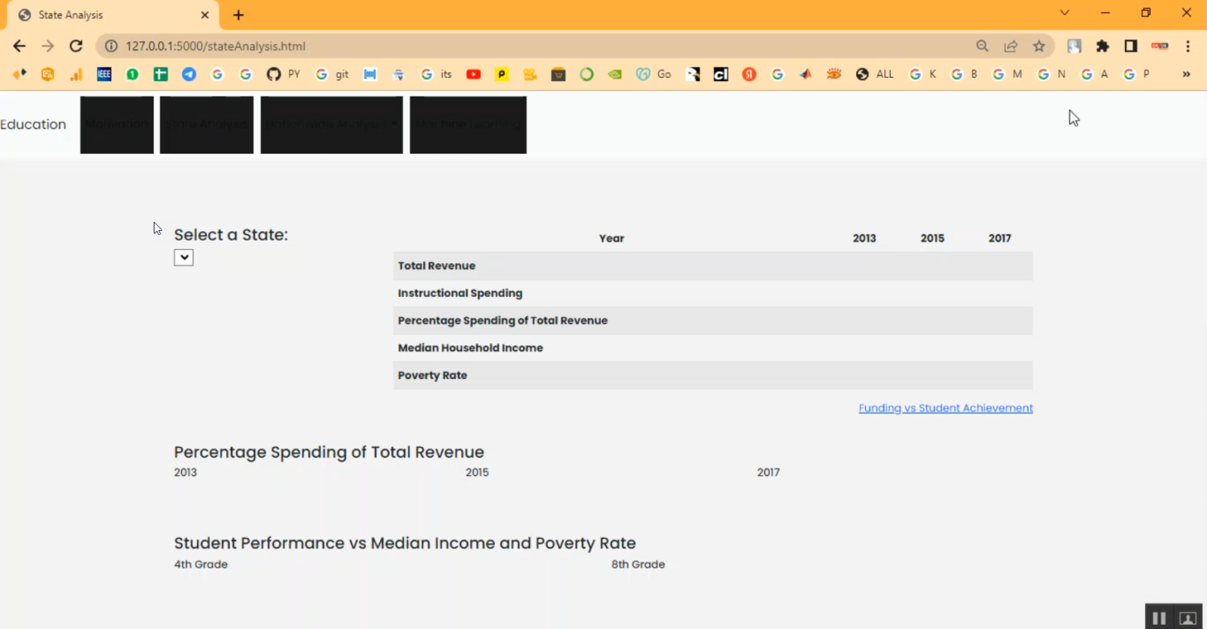The width and height of the screenshot is (1207, 629).
Task: Open the Yandex bookmark icon
Action: pos(749,74)
